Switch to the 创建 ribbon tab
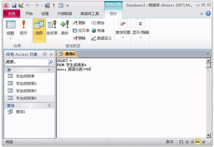The width and height of the screenshot is (214, 147). [45, 14]
